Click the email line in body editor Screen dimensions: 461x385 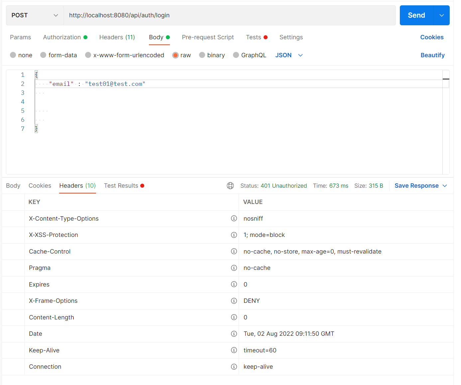tap(238, 84)
